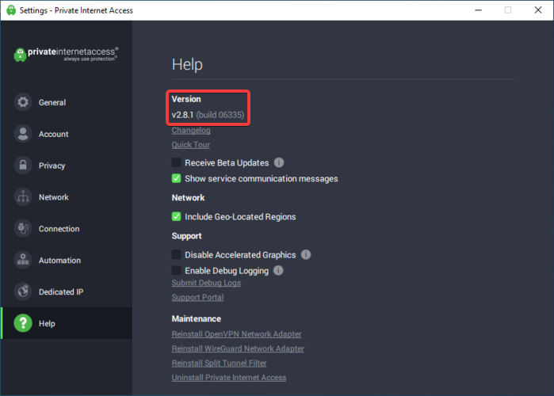
Task: Click the Network topology icon
Action: click(23, 197)
